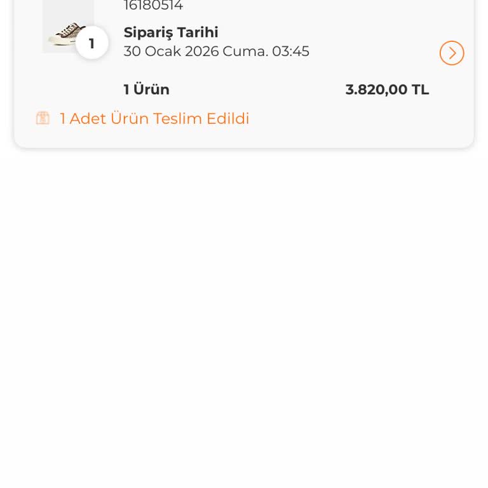
Task: Click the TL currency label
Action: 421,90
